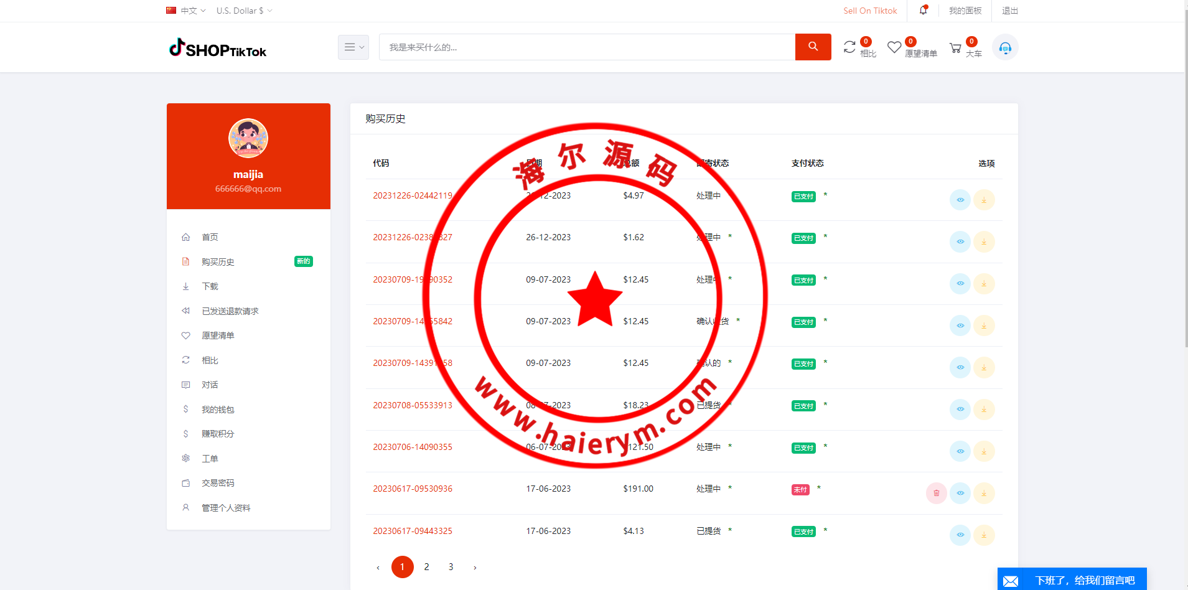This screenshot has width=1188, height=590.
Task: Expand the hamburger categories menu dropdown
Action: (x=353, y=47)
